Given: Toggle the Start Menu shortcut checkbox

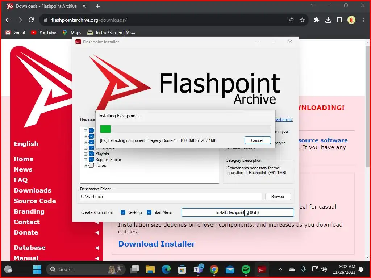Looking at the screenshot, I should pos(149,212).
